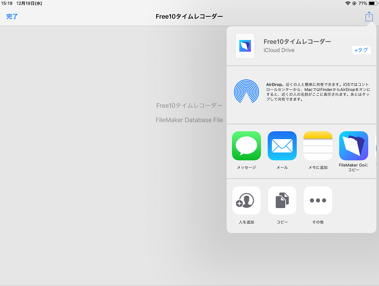This screenshot has width=379, height=286.
Task: Tap the FileMaker file thumbnail in share sheet
Action: 245,46
